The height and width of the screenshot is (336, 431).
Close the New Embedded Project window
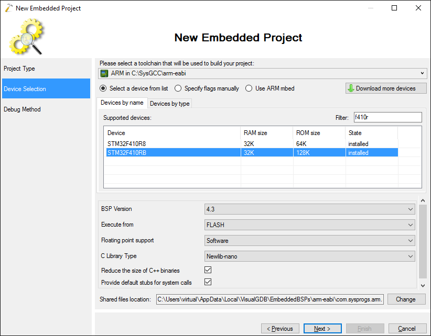pos(418,8)
